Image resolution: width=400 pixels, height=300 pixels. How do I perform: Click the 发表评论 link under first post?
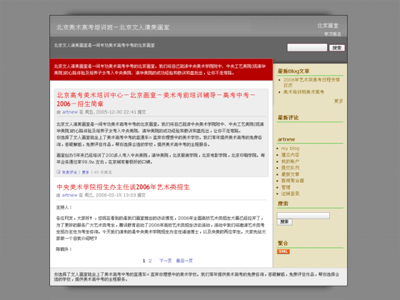click(69, 172)
